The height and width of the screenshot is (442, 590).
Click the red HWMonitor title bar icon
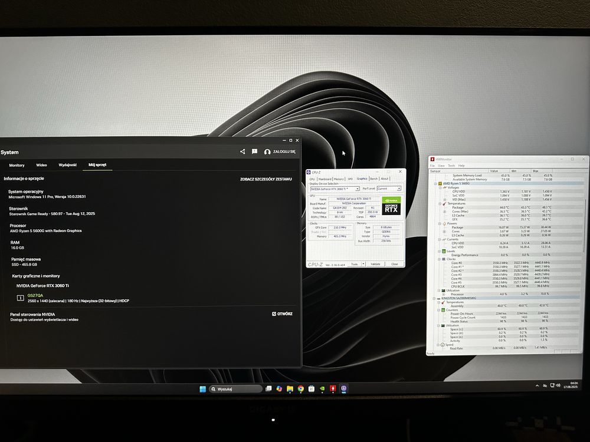coord(432,159)
